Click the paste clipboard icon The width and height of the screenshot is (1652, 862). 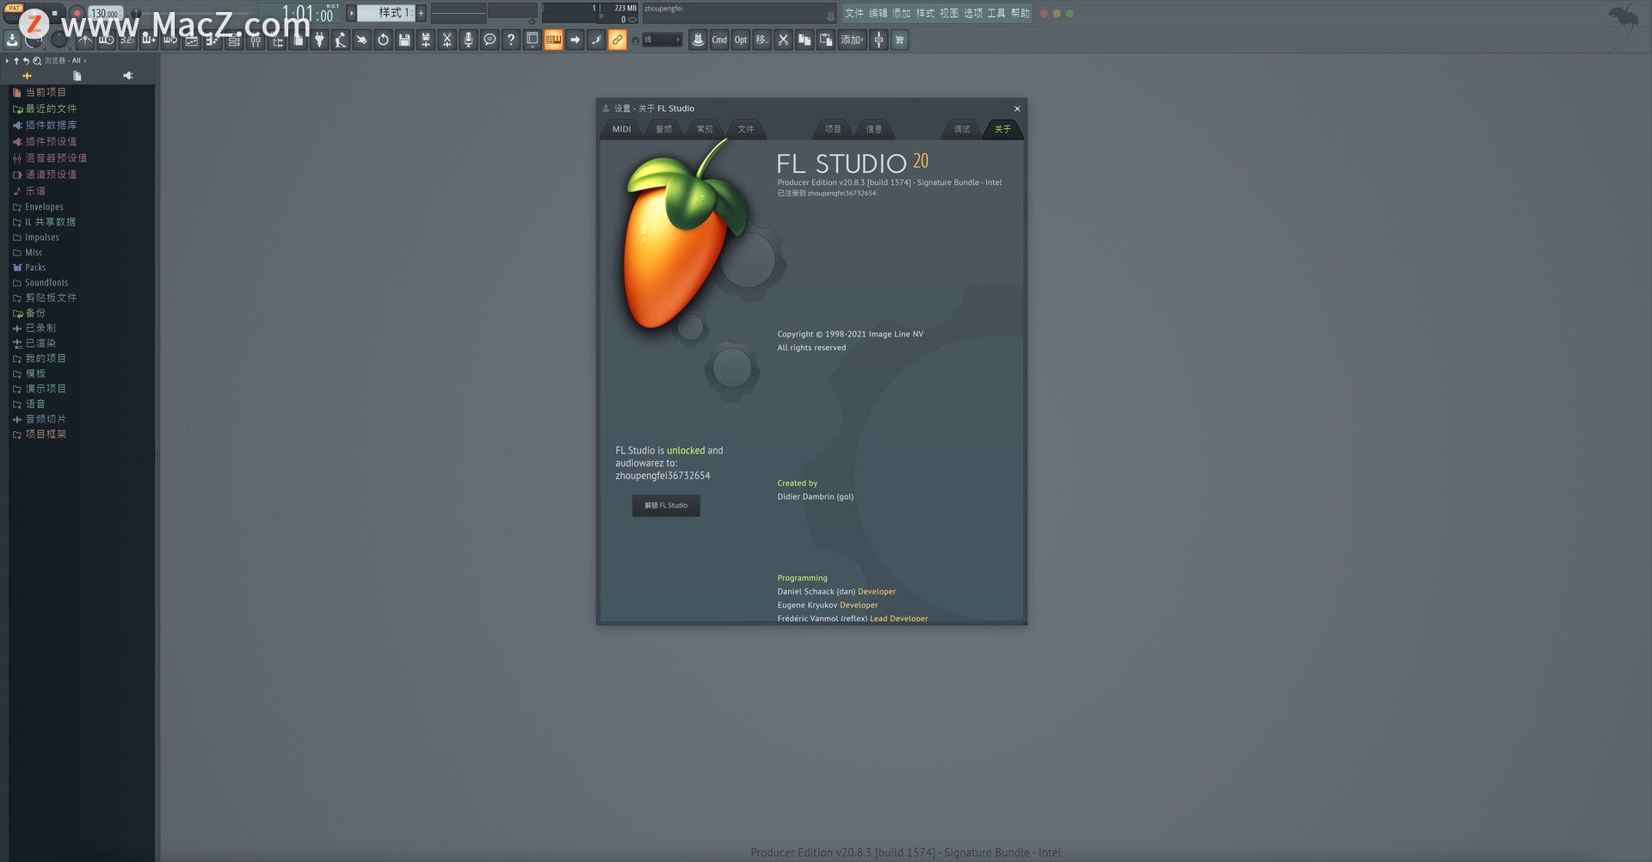(825, 40)
